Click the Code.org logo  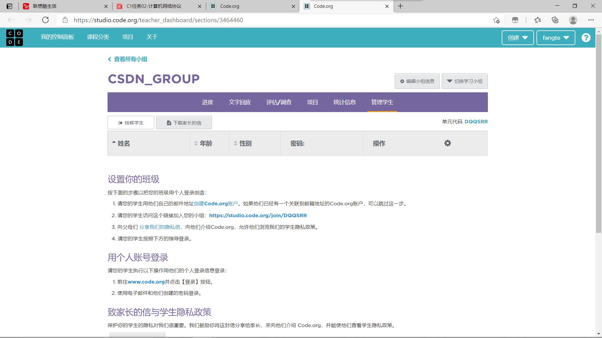(x=14, y=38)
